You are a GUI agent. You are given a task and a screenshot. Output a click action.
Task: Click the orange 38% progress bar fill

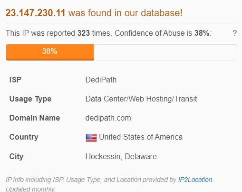[x=50, y=52]
